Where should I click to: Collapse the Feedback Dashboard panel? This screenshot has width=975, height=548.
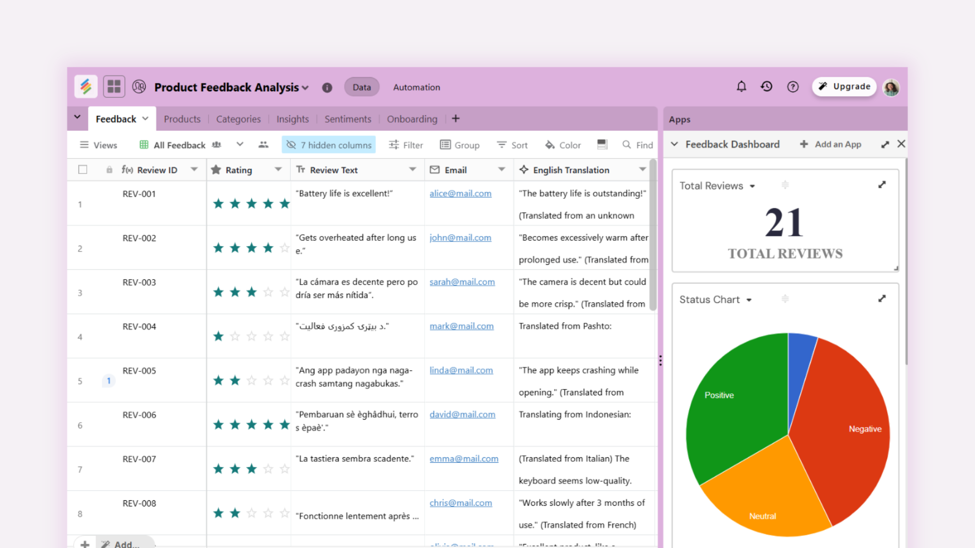tap(674, 144)
